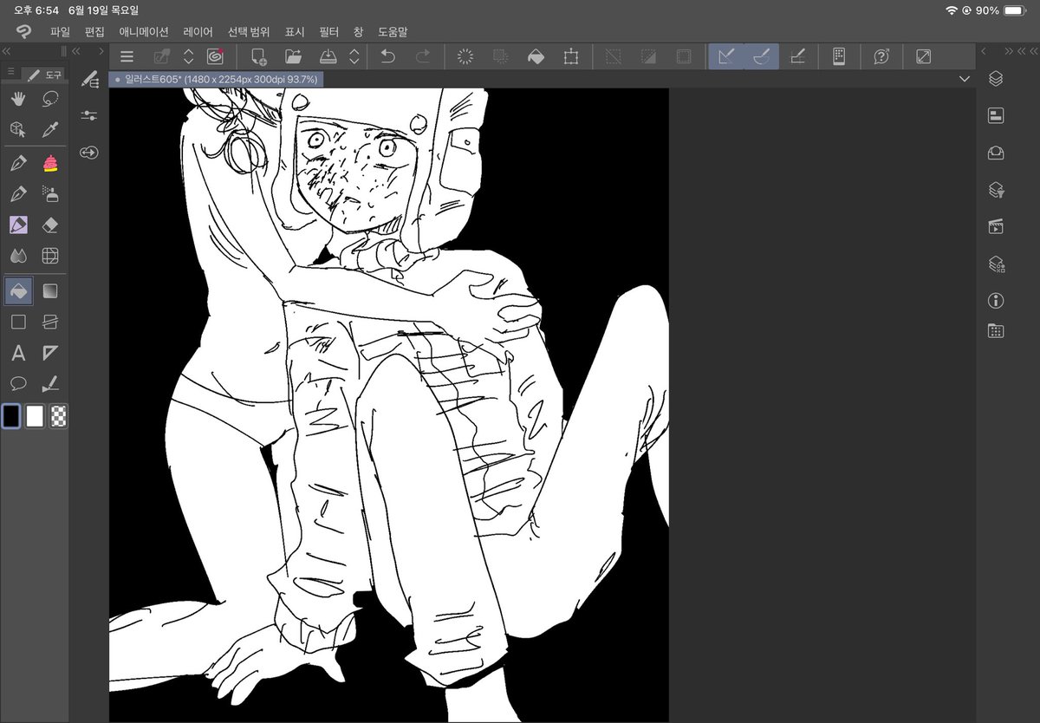Create a new canvas file
The width and height of the screenshot is (1040, 723).
pyautogui.click(x=258, y=57)
